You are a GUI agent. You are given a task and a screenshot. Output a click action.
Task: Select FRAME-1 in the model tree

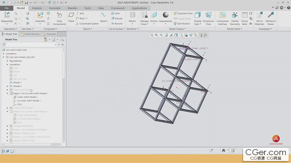tap(17, 82)
